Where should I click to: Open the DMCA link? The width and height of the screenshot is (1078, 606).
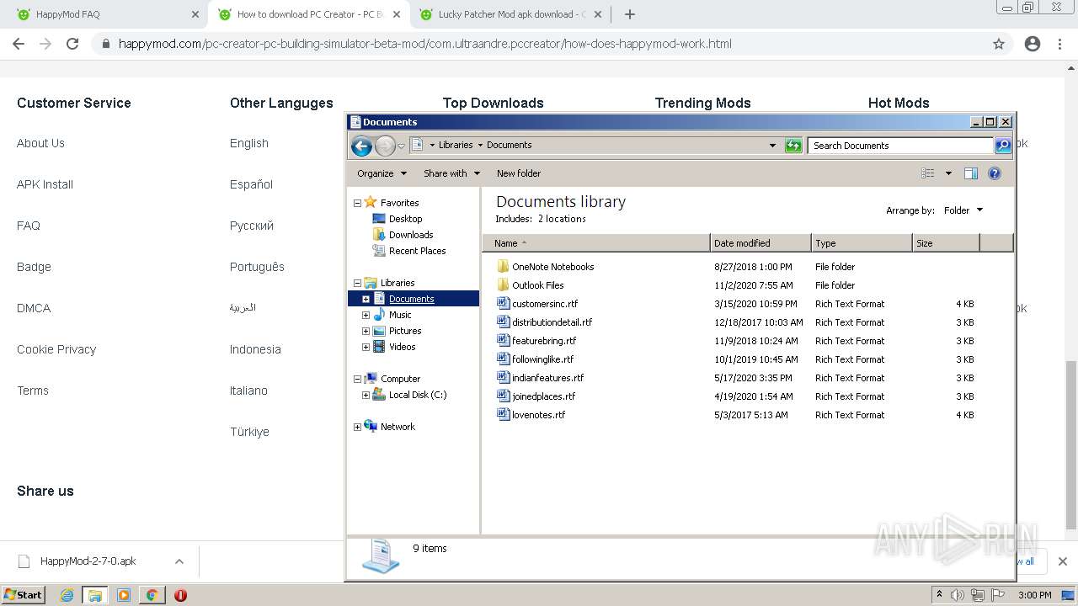click(x=34, y=308)
